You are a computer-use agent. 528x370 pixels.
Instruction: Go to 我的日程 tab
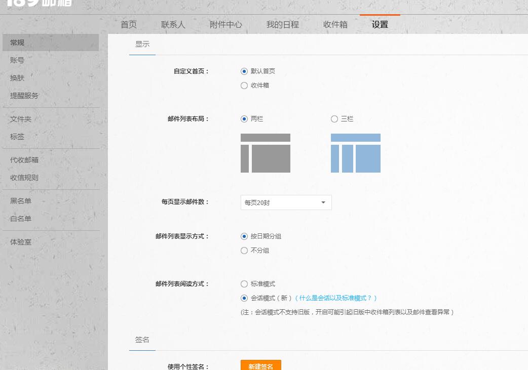283,24
